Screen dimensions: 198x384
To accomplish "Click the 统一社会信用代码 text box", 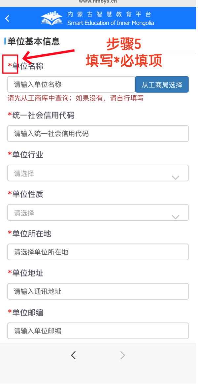I will tap(98, 134).
